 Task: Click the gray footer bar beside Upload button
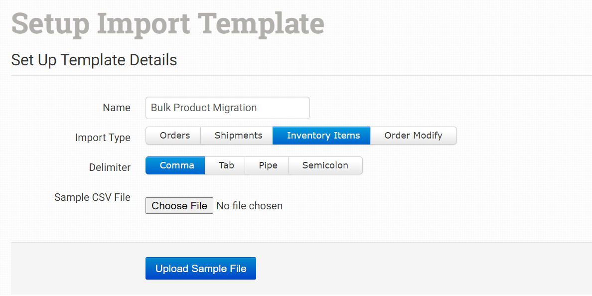[x=399, y=268]
